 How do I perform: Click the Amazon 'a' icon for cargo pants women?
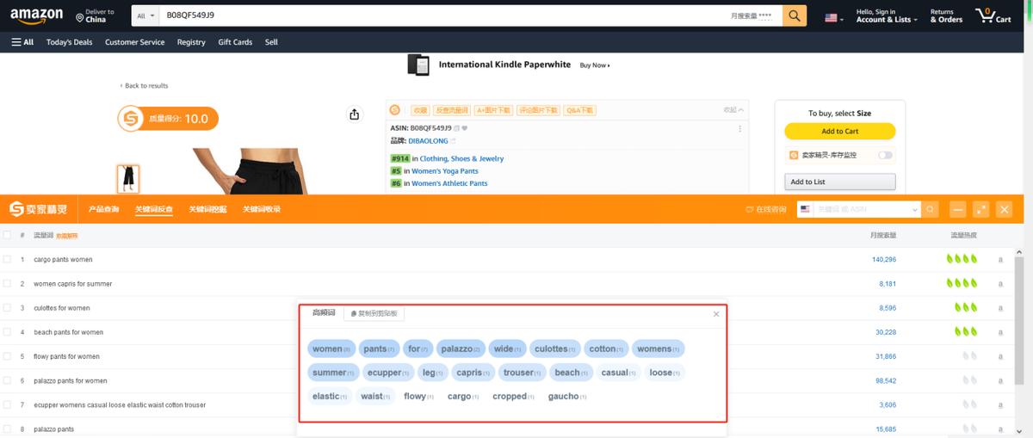point(1000,260)
